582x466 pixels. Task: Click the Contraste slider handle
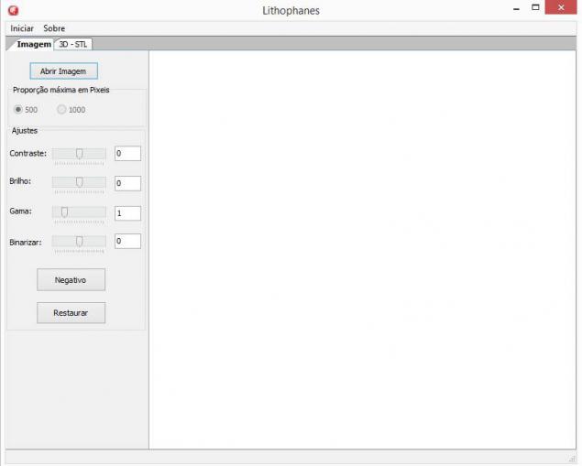(79, 154)
